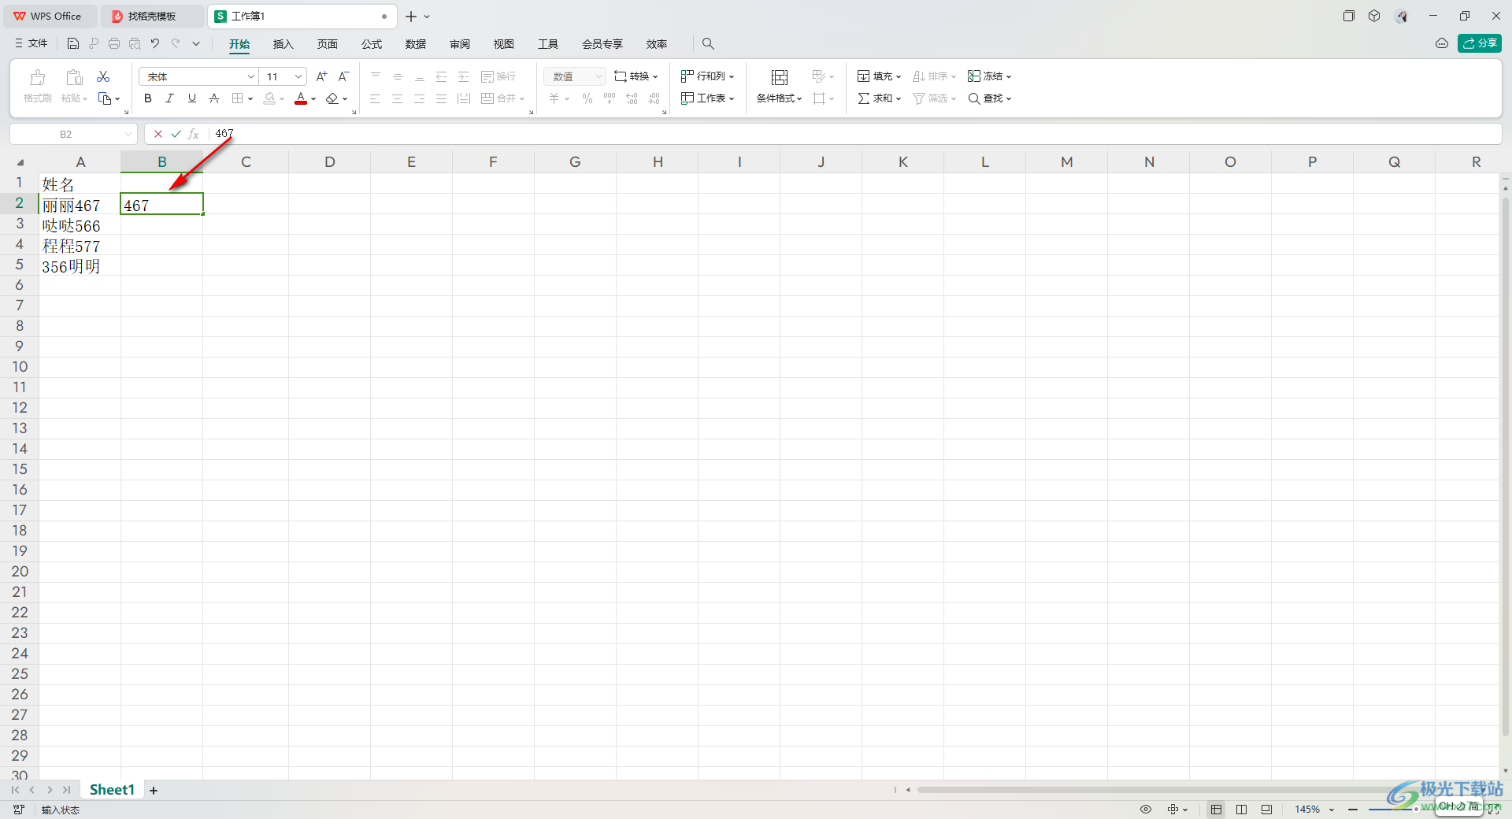This screenshot has height=819, width=1512.
Task: Click the thousands separator icon
Action: click(610, 98)
